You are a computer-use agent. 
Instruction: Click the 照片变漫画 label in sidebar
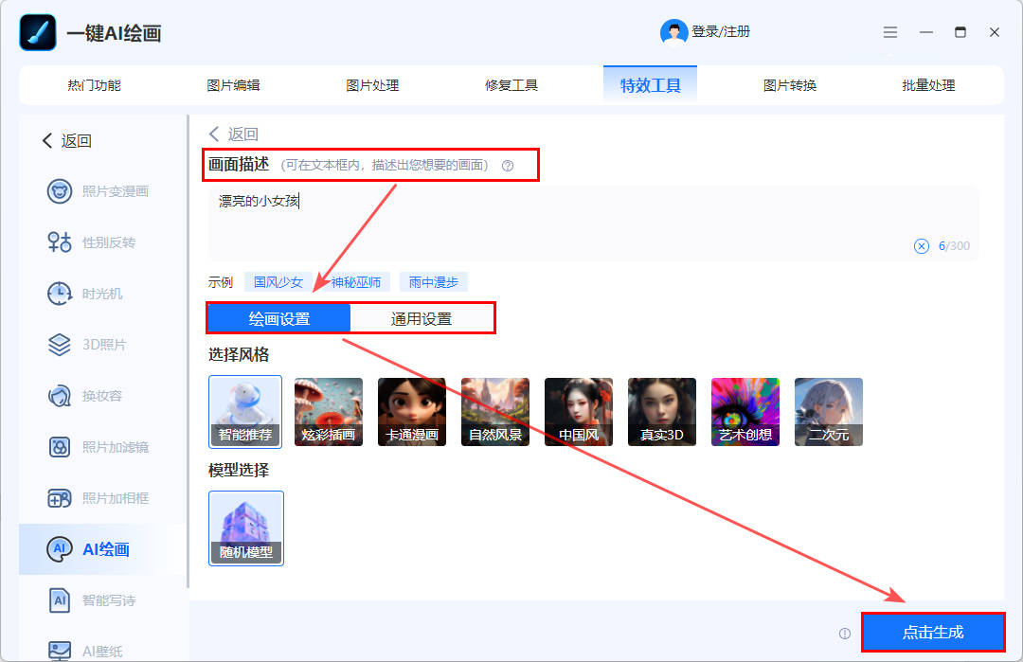(x=116, y=191)
